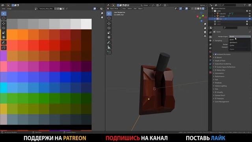
Task: Disable the Ambient Occlusion checkbox
Action: click(216, 54)
